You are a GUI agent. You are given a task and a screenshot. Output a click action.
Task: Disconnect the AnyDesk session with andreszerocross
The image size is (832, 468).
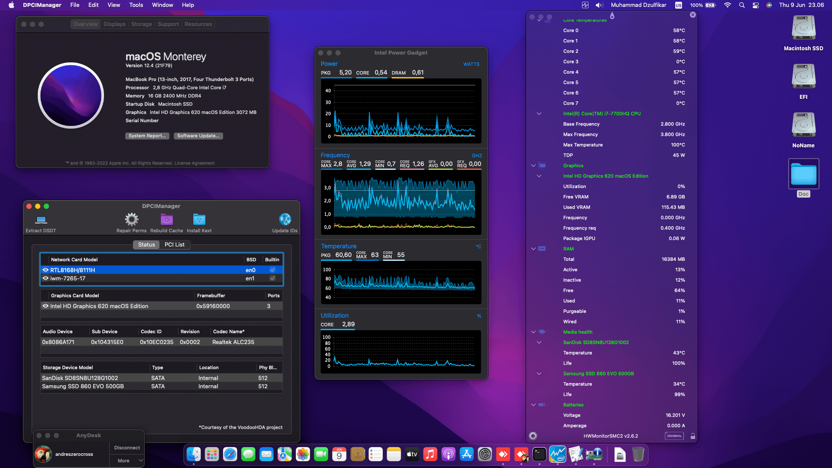pyautogui.click(x=126, y=447)
